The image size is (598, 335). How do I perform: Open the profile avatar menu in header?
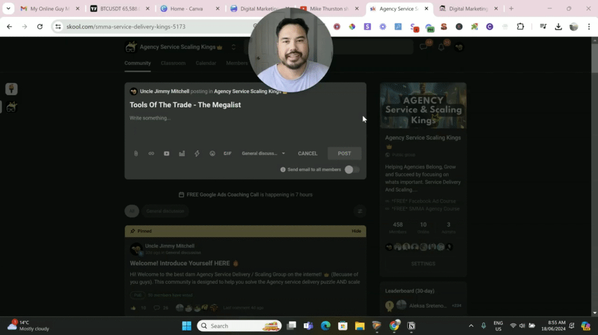(x=459, y=47)
